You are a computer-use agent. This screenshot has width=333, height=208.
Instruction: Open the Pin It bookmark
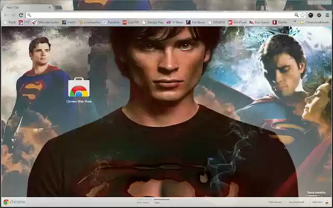[10, 22]
